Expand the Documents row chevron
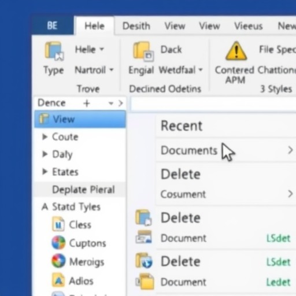 pos(290,150)
